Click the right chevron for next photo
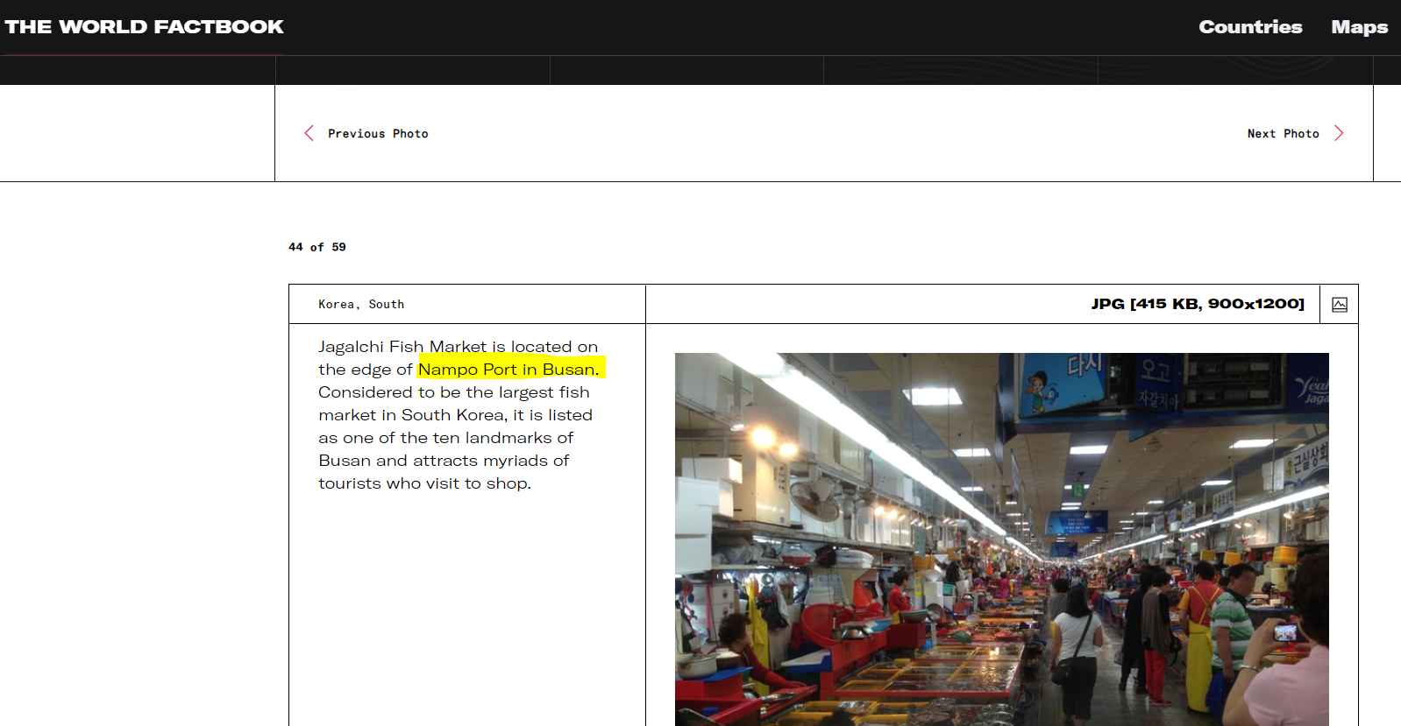Viewport: 1401px width, 726px height. (1339, 133)
